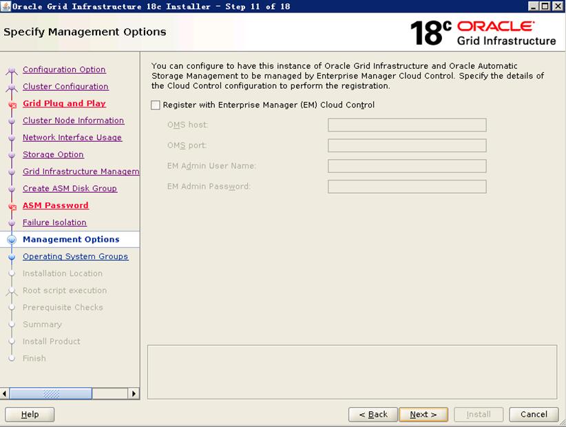Navigate to Failure Isolation step
Viewport: 566px width, 427px height.
tap(54, 222)
